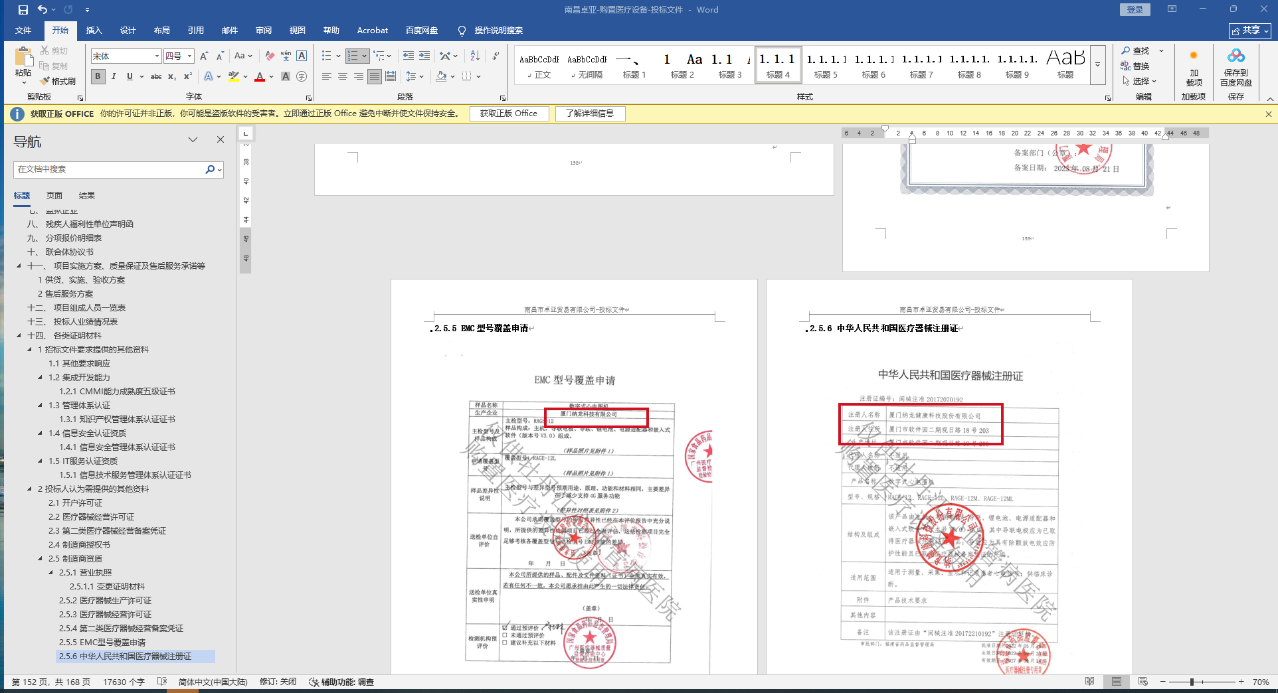
Task: Click the 了解详细信息 button
Action: 590,114
